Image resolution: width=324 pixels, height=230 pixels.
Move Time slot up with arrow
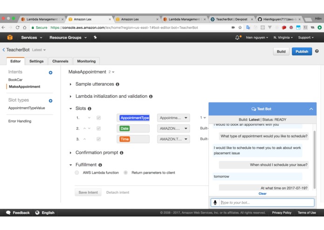[x=84, y=139]
